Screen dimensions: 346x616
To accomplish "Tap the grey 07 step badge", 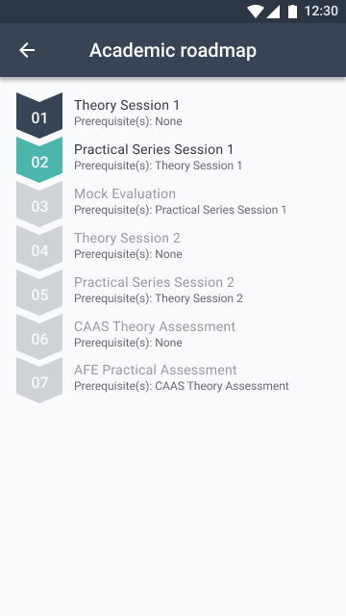I will [39, 380].
